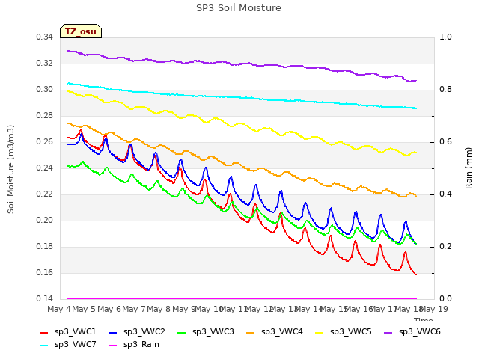Viewport: 479px width, 359px height.
Task: Click the 0.18 left axis tick label
Action: click(x=45, y=246)
